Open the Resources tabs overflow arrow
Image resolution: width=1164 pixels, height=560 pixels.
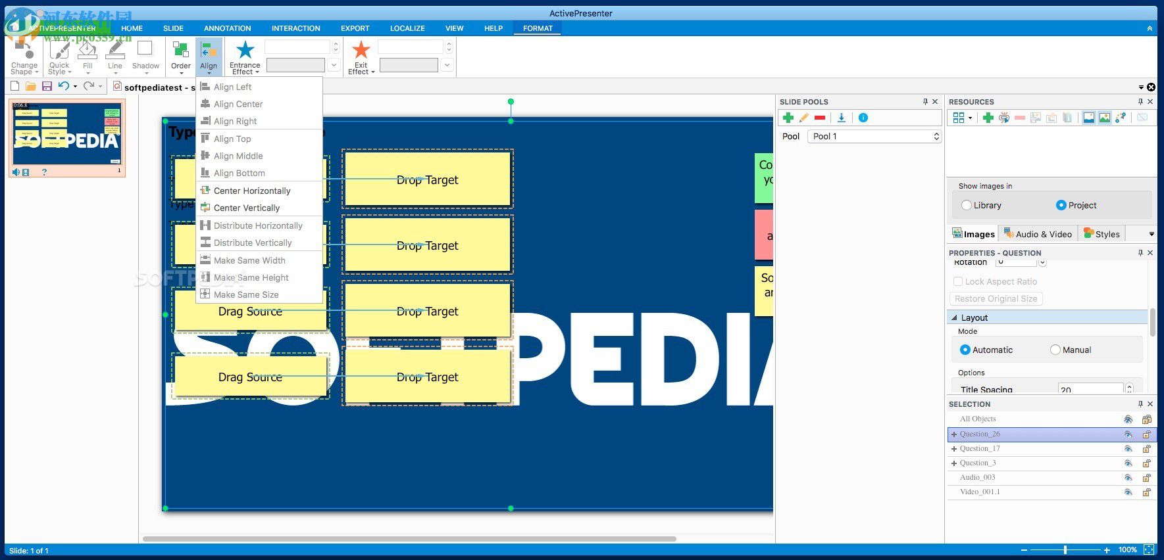1151,234
